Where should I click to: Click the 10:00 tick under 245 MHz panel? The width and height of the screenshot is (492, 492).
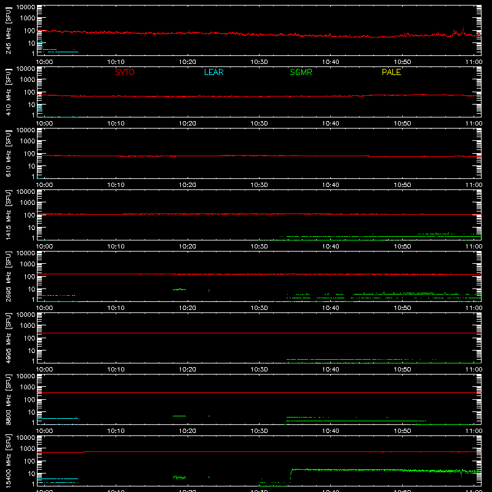[44, 62]
